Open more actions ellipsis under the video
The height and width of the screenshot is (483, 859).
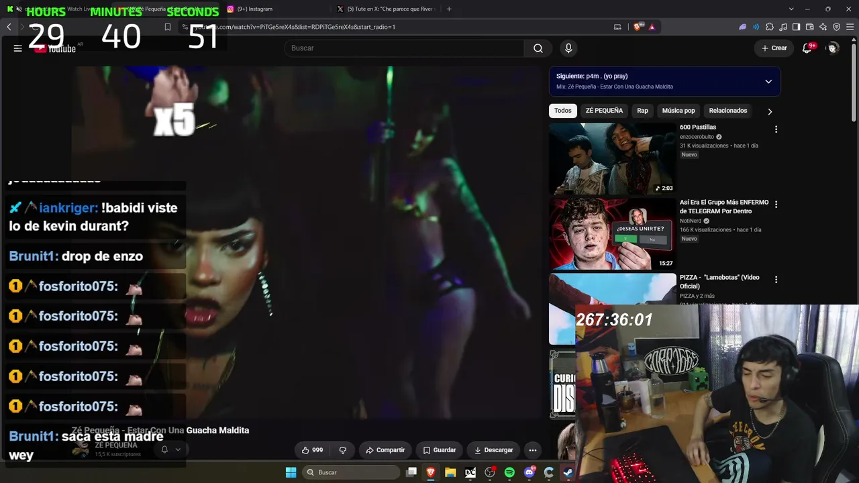tap(533, 450)
